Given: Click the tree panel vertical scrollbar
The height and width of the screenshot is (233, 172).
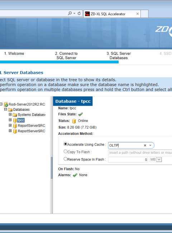Looking at the screenshot, I should point(52,168).
